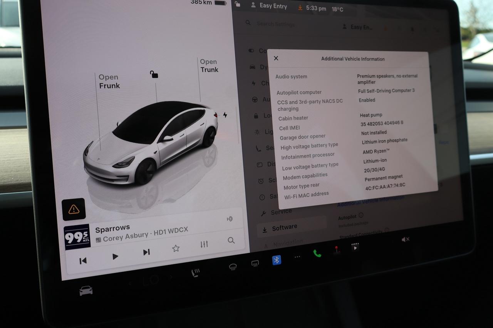Image resolution: width=493 pixels, height=328 pixels.
Task: Turn on rear window defrost
Action: click(x=255, y=264)
